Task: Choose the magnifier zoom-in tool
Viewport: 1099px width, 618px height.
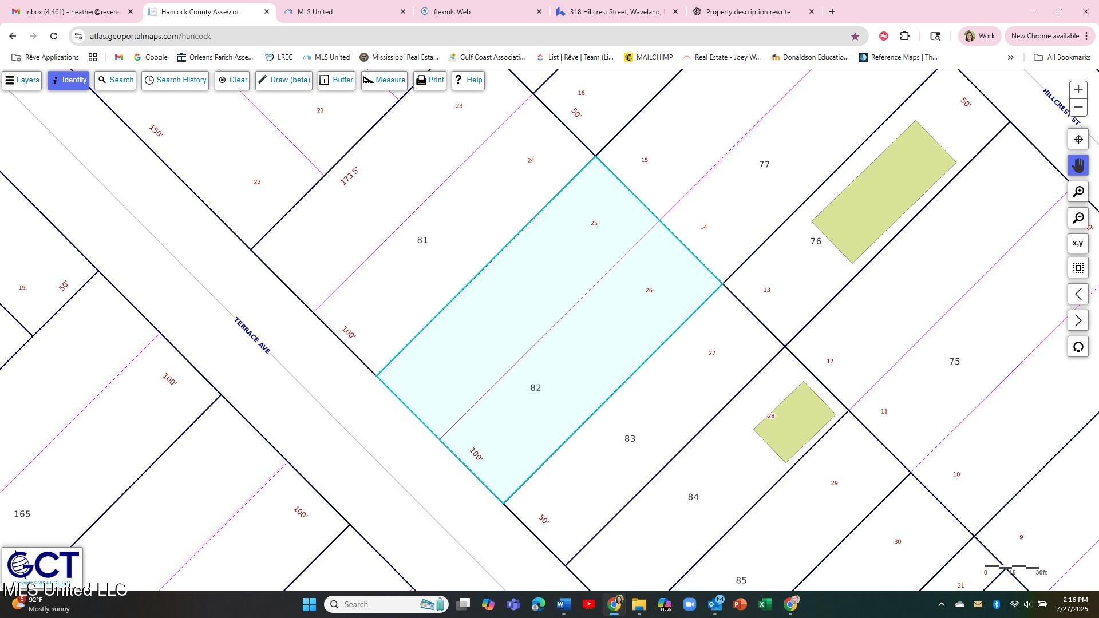Action: 1078,192
